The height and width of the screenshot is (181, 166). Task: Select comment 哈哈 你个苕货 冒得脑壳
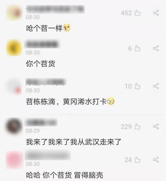point(65,175)
